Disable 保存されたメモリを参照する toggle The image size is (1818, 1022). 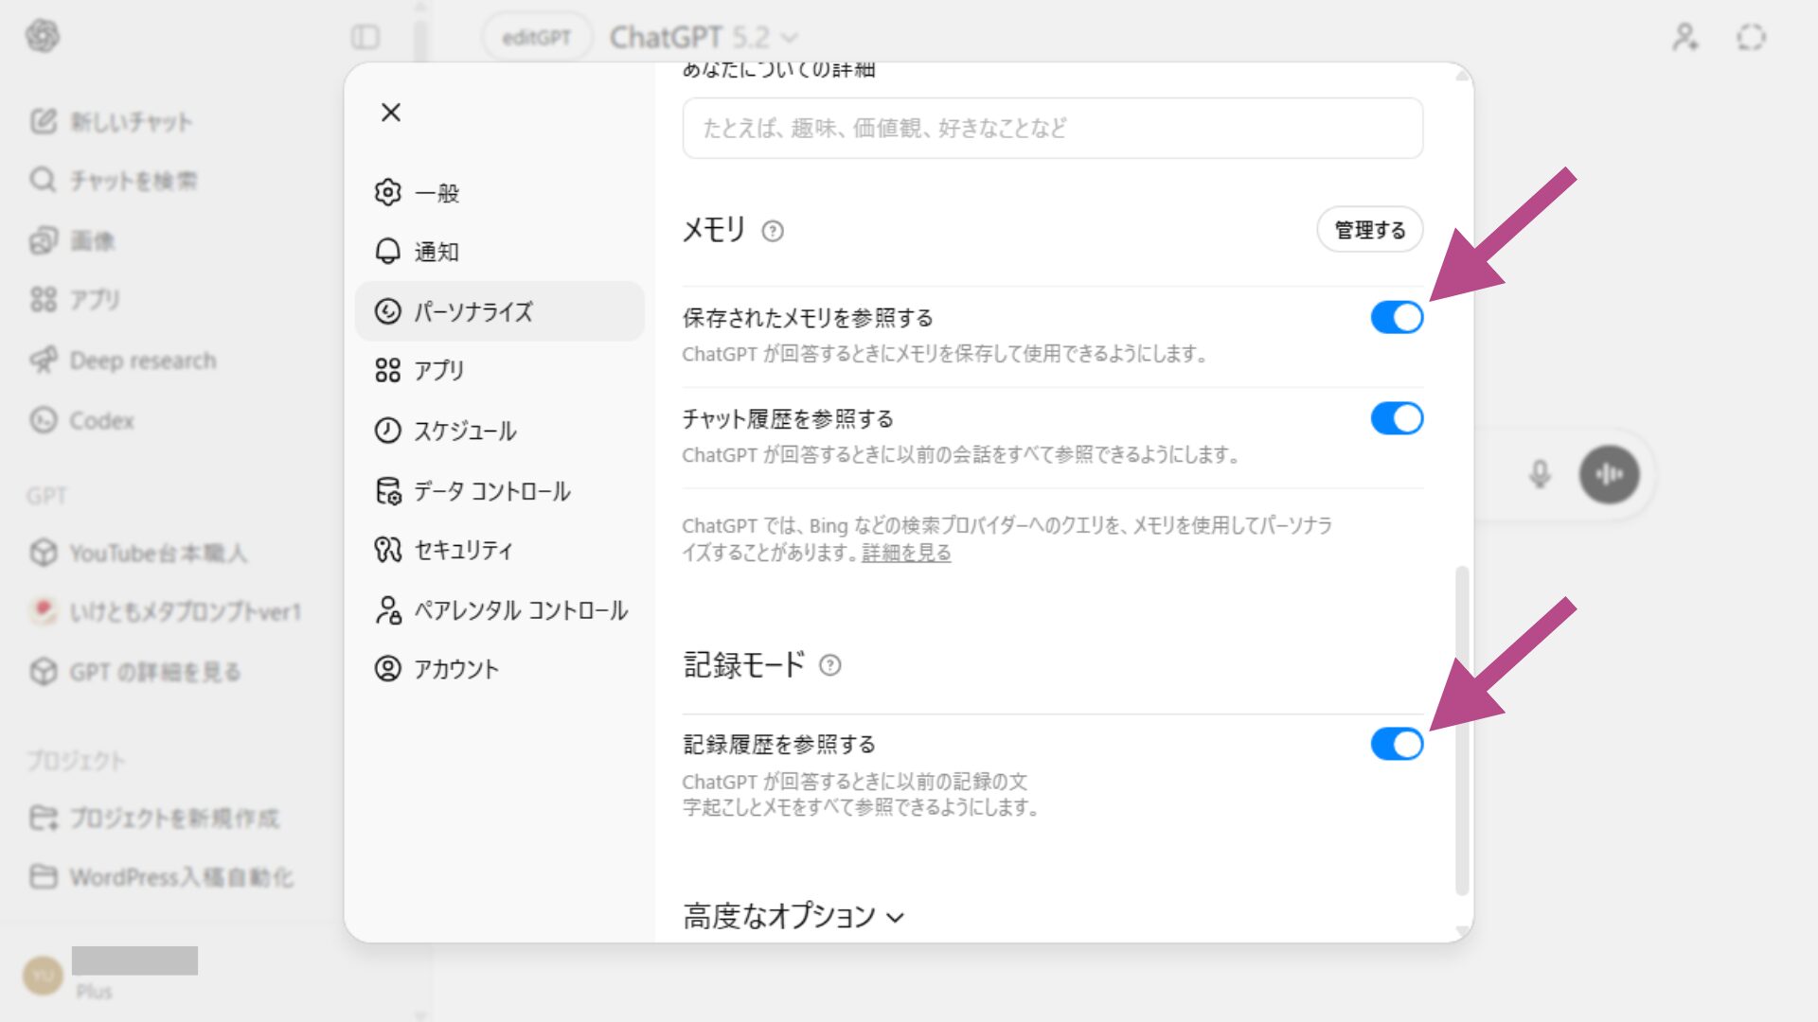coord(1395,317)
